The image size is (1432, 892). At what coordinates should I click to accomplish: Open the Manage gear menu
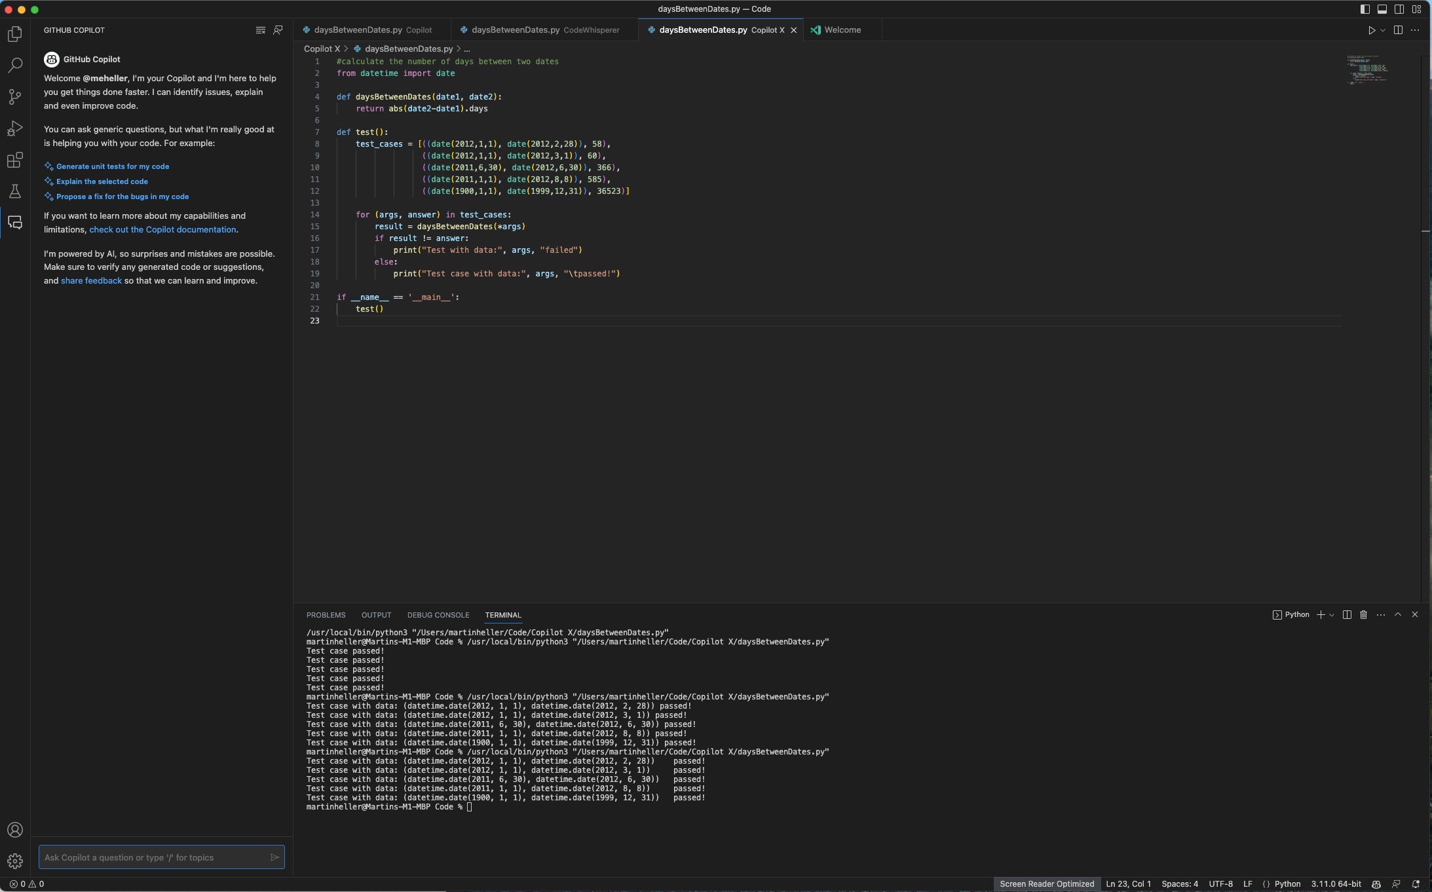tap(15, 861)
